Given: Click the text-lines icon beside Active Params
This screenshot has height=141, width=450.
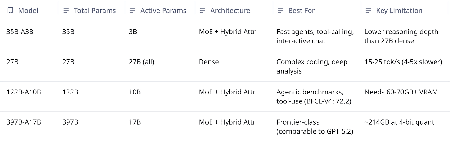Looking at the screenshot, I should 132,11.
